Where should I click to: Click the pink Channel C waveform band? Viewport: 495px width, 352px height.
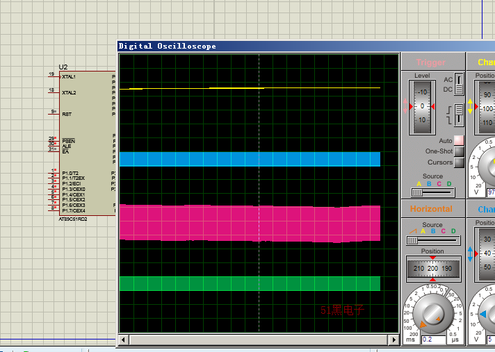point(250,223)
